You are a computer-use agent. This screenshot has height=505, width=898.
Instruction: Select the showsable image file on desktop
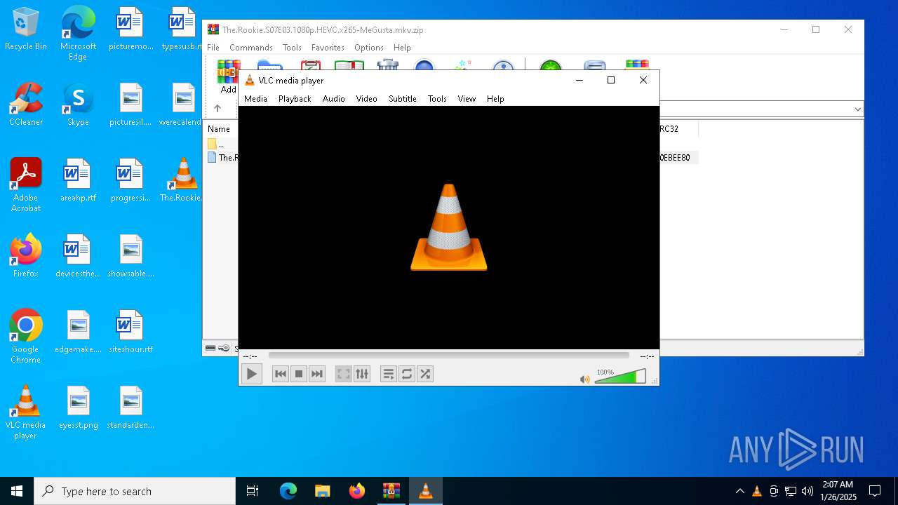[130, 256]
